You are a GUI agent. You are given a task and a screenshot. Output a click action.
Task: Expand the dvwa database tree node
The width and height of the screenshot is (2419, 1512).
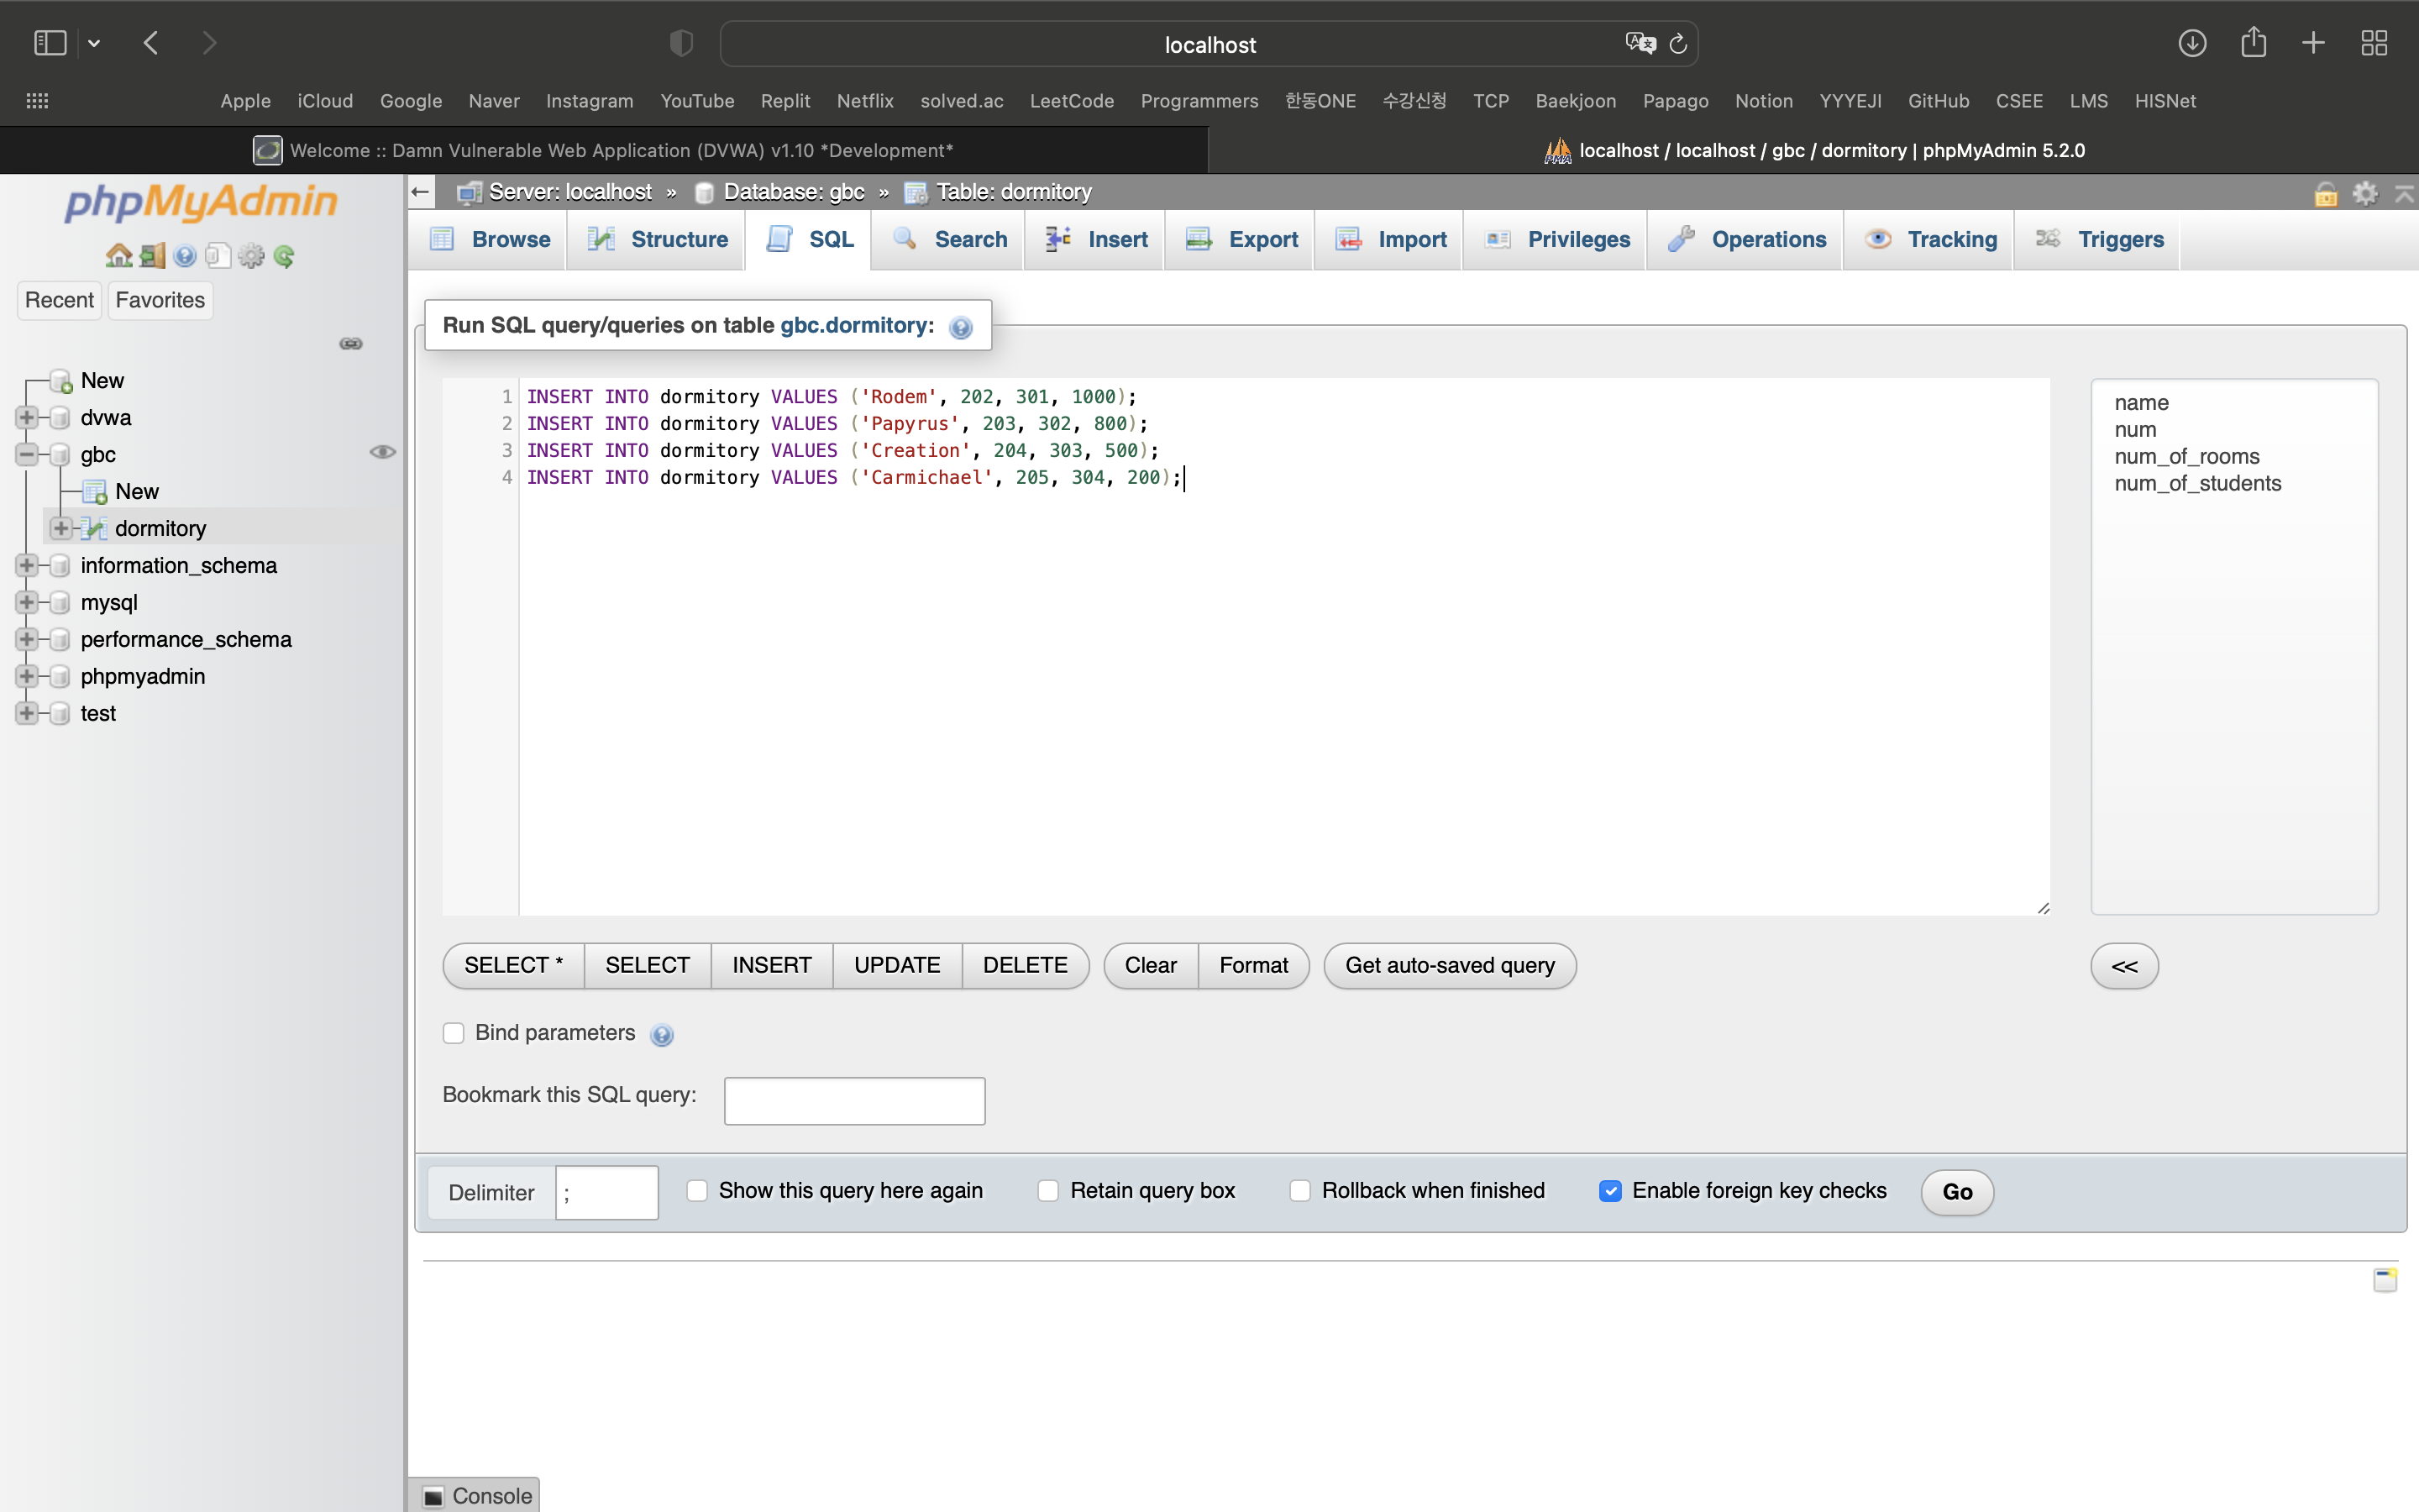pyautogui.click(x=27, y=417)
